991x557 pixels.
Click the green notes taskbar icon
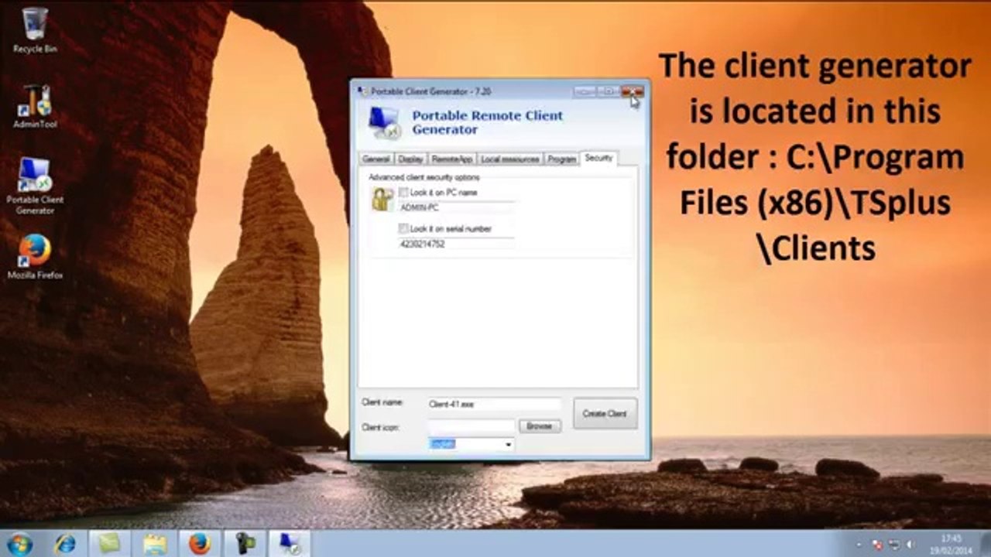coord(110,543)
